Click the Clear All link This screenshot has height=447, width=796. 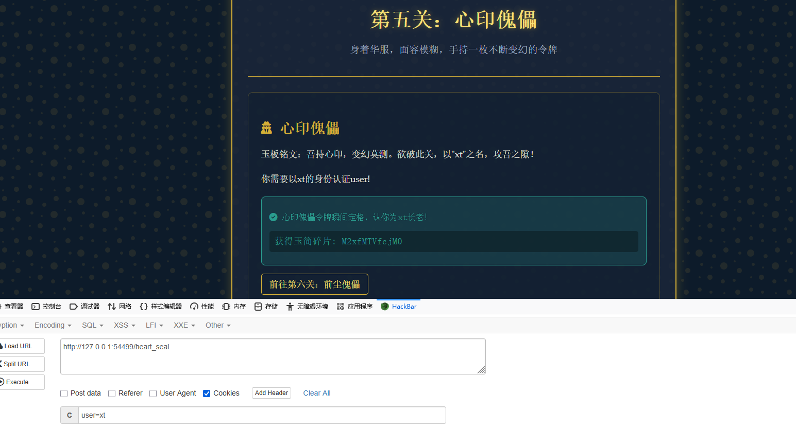click(x=317, y=393)
